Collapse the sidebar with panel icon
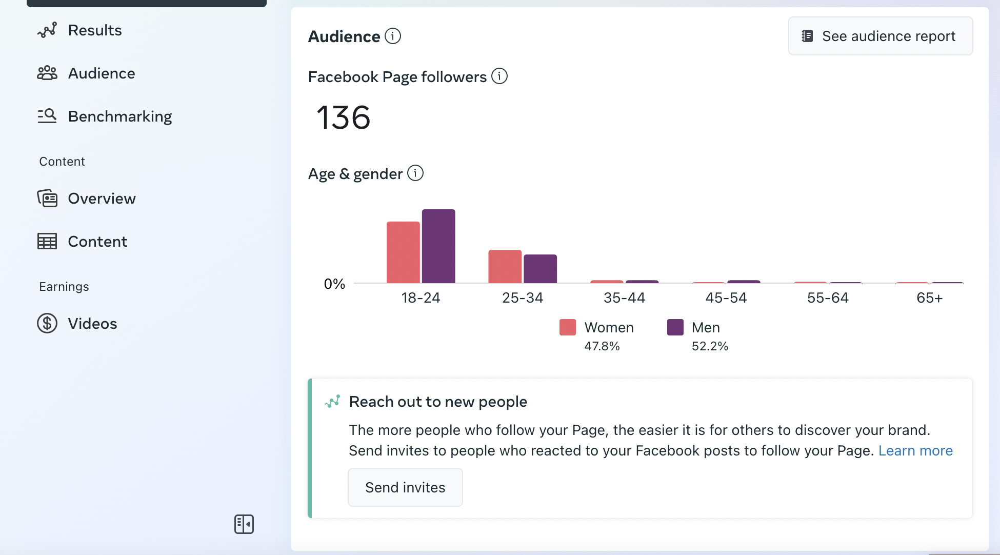 244,524
